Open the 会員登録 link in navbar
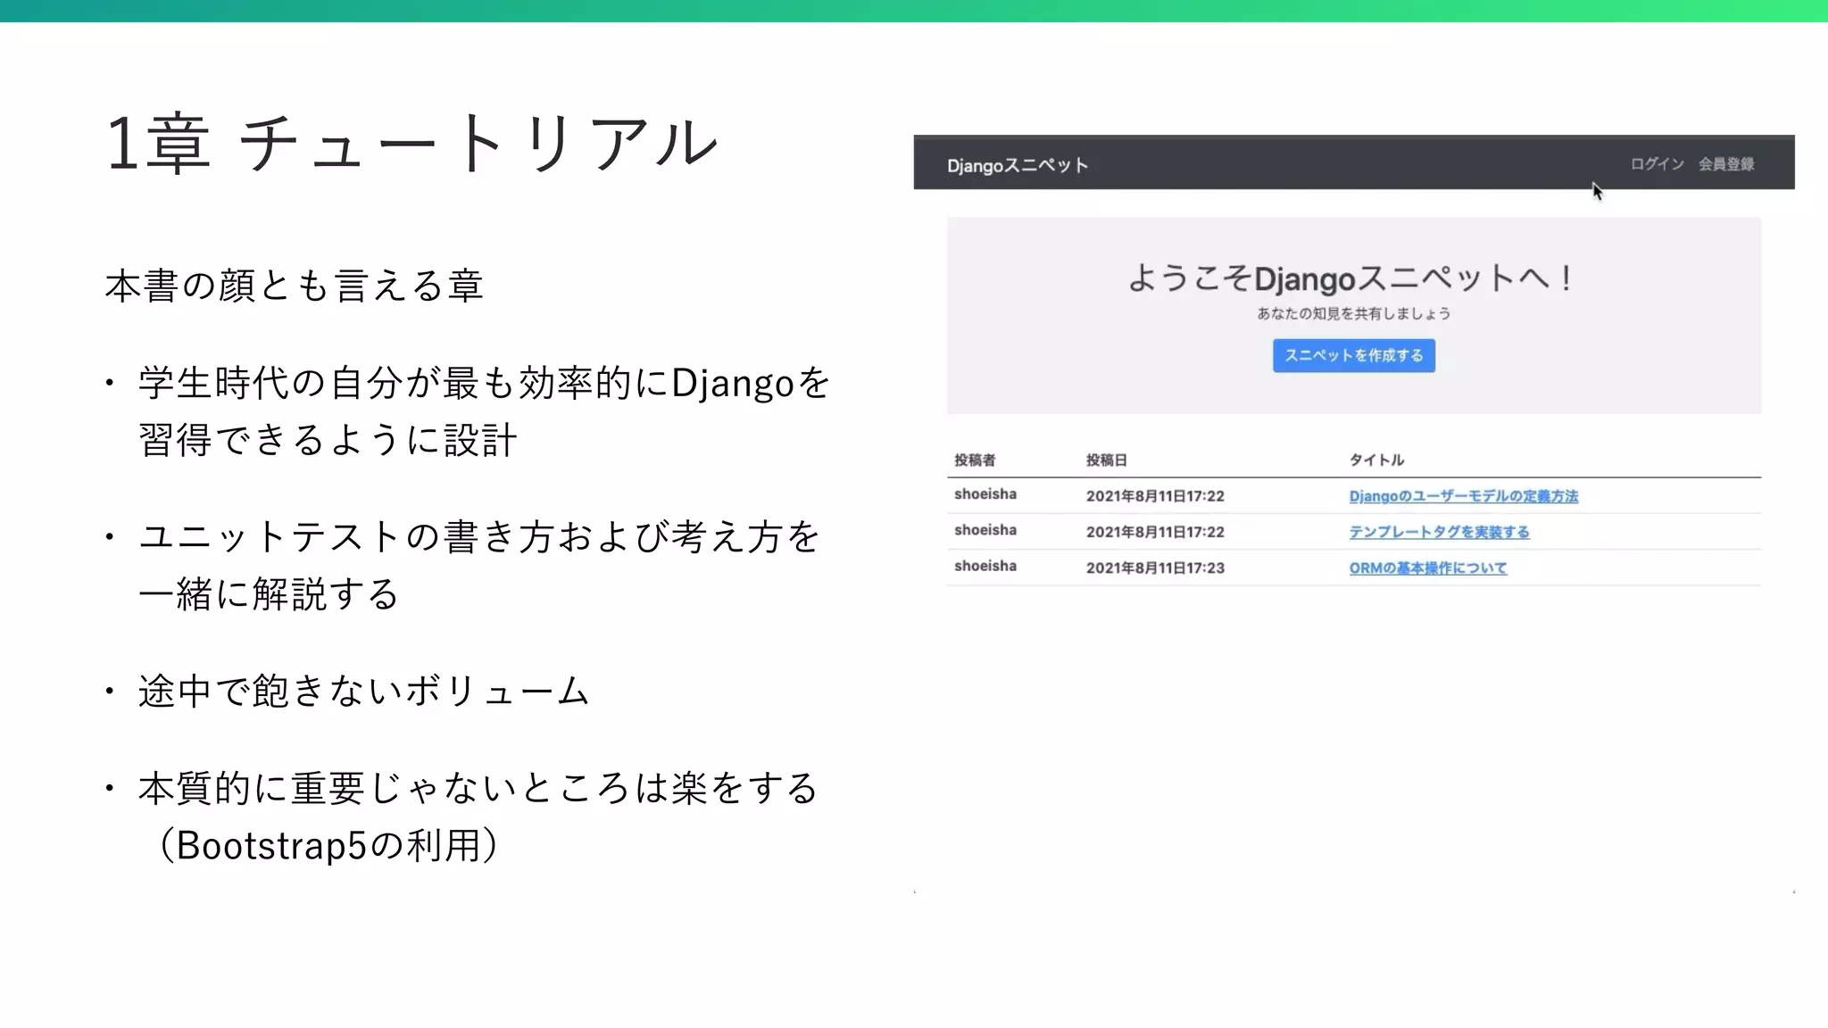The image size is (1828, 1028). 1725,164
